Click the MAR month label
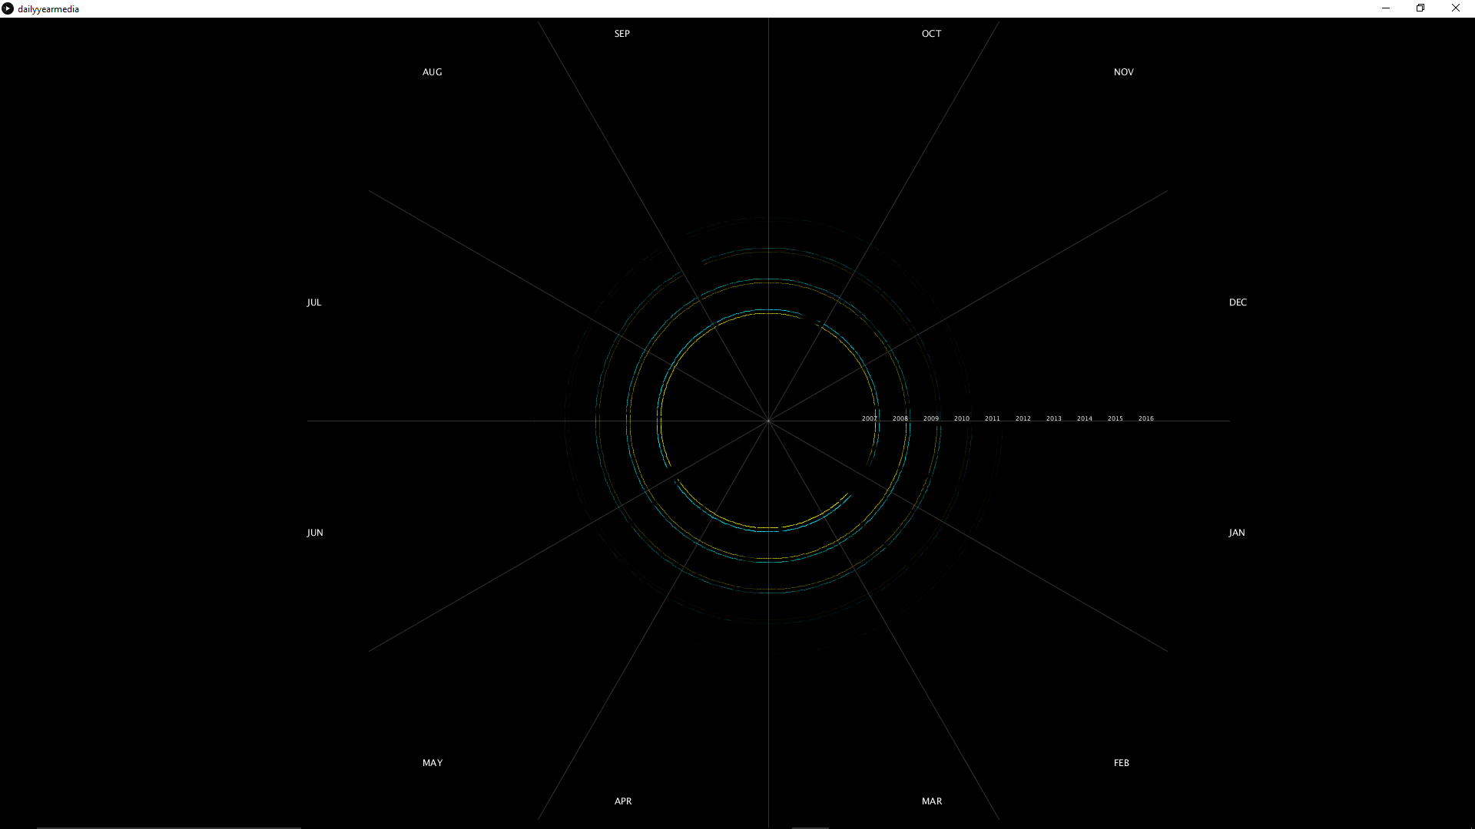This screenshot has width=1475, height=829. (x=932, y=801)
